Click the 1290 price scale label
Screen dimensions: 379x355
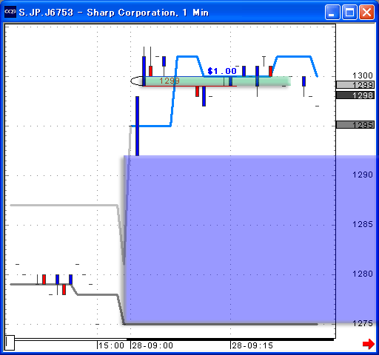click(363, 175)
